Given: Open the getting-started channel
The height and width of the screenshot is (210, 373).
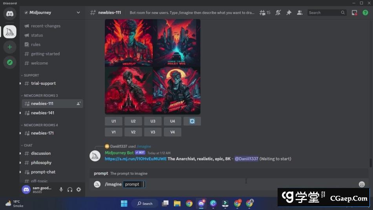Looking at the screenshot, I should click(45, 54).
